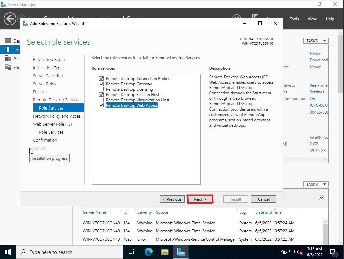Click properties panel horizontal scroll arrow
The height and width of the screenshot is (259, 344).
325,160
